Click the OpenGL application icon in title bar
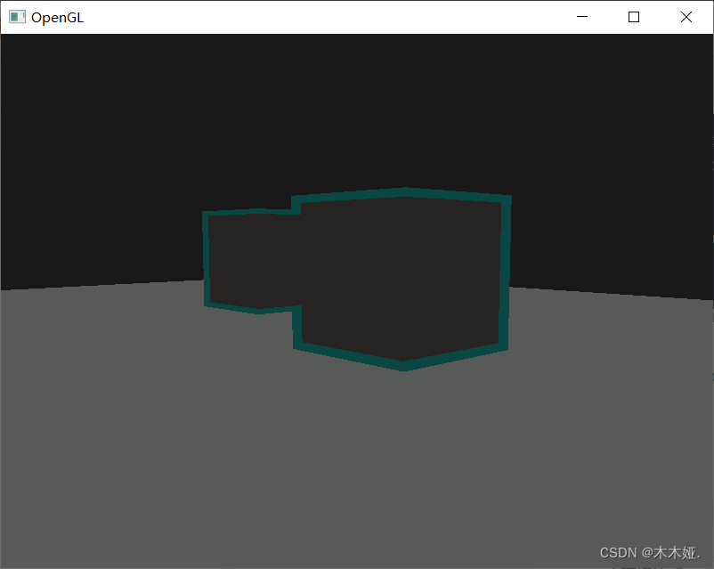The width and height of the screenshot is (714, 569). tap(16, 16)
